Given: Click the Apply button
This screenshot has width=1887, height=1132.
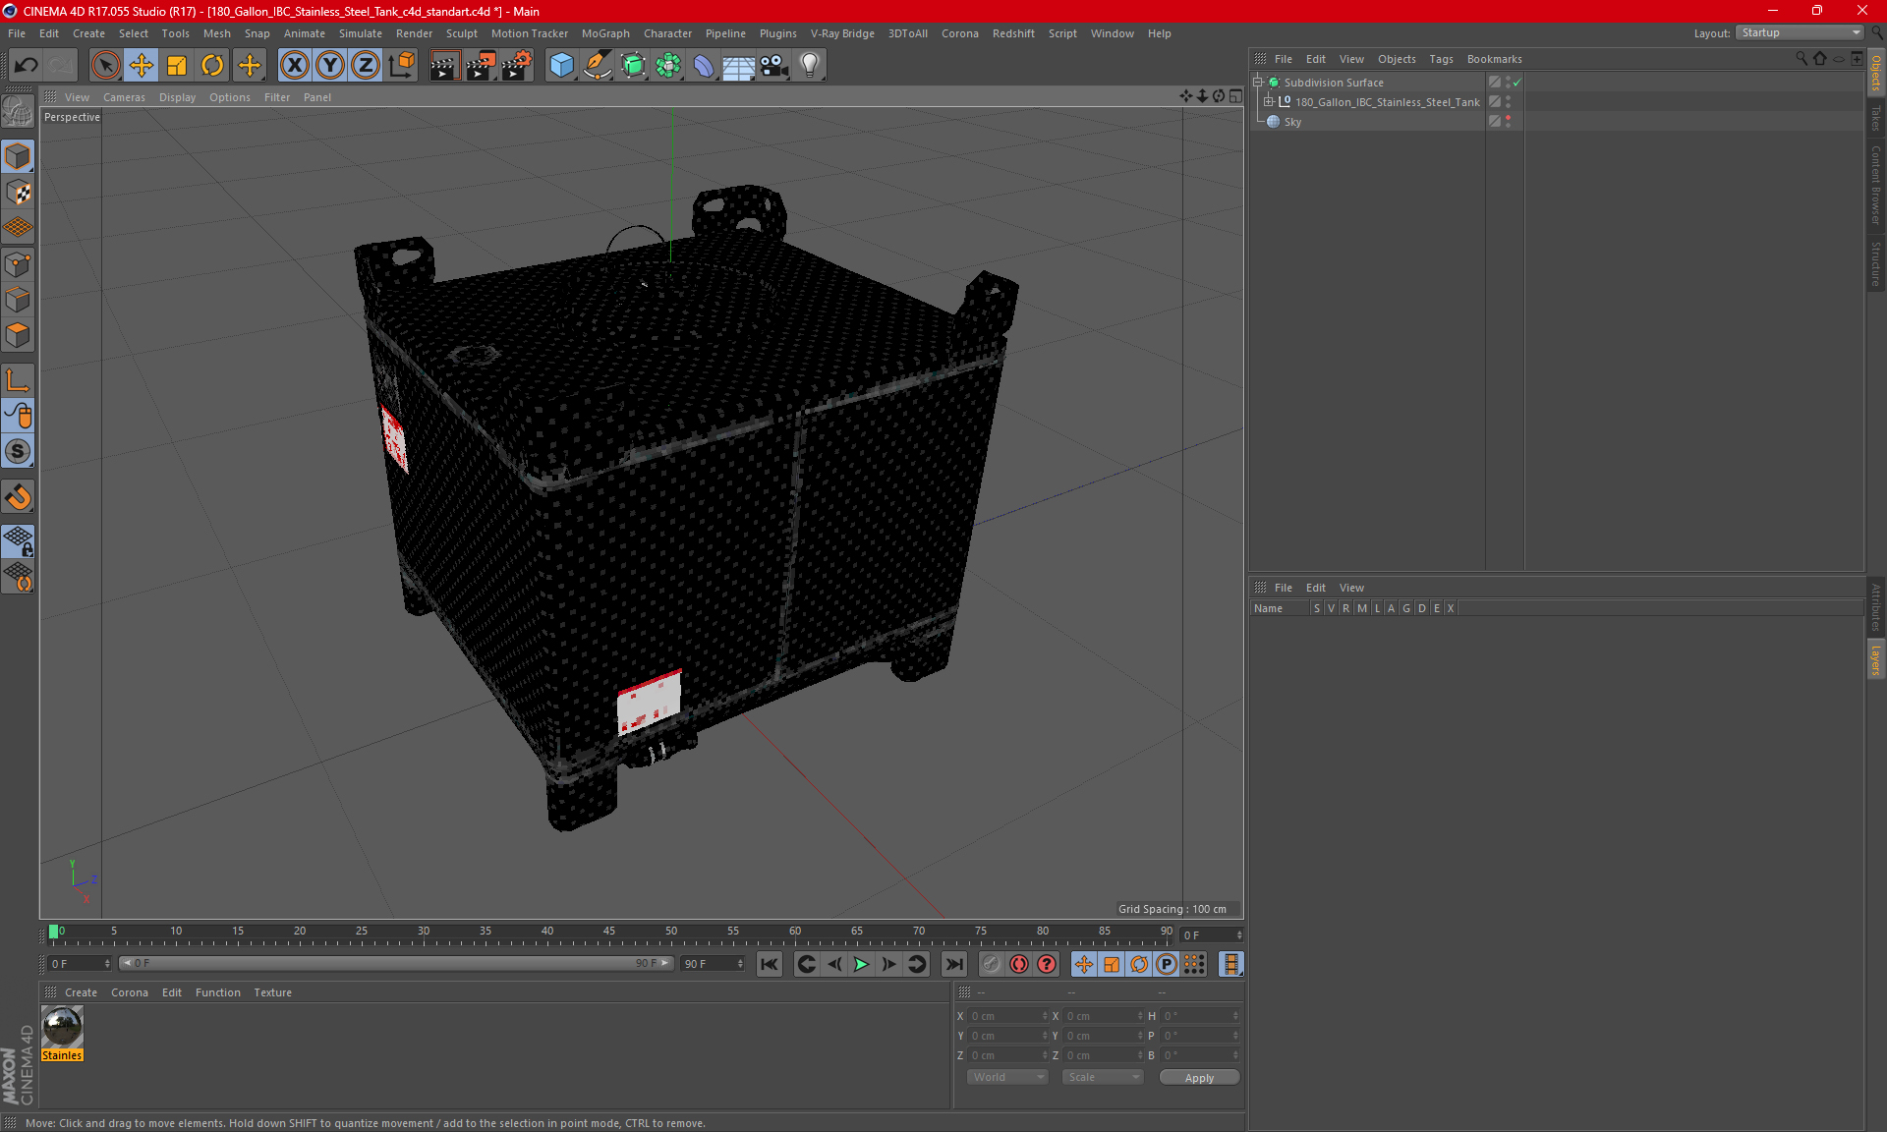Looking at the screenshot, I should click(1199, 1078).
